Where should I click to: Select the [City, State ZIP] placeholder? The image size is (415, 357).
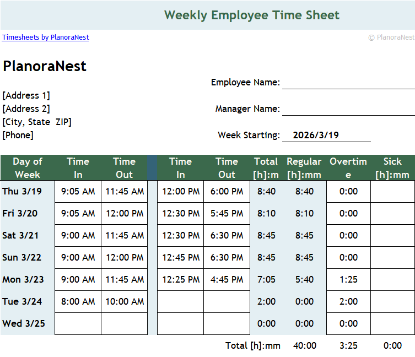coord(37,122)
